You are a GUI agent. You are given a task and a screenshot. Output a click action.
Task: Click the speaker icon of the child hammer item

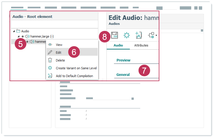tap(32, 42)
